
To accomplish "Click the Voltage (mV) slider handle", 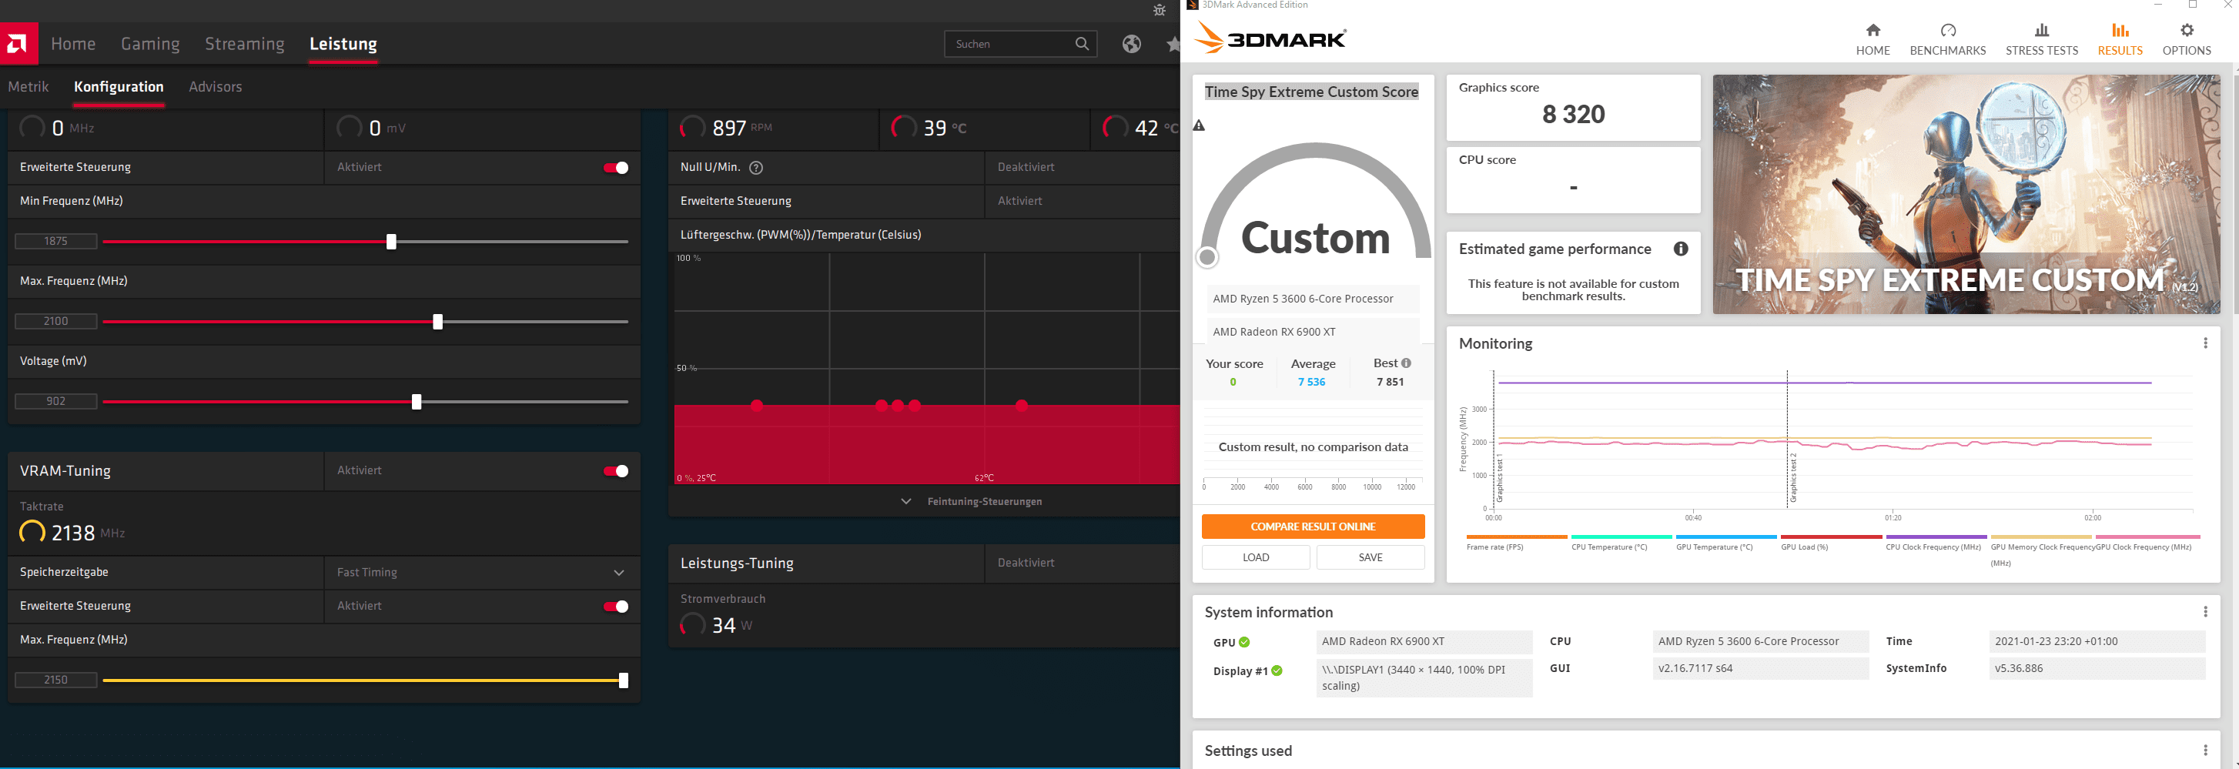I will point(417,402).
